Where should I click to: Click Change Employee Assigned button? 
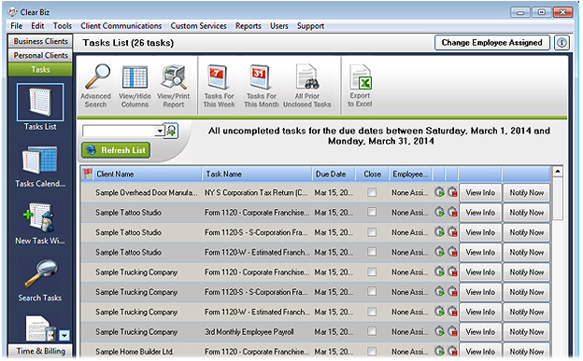tap(491, 43)
